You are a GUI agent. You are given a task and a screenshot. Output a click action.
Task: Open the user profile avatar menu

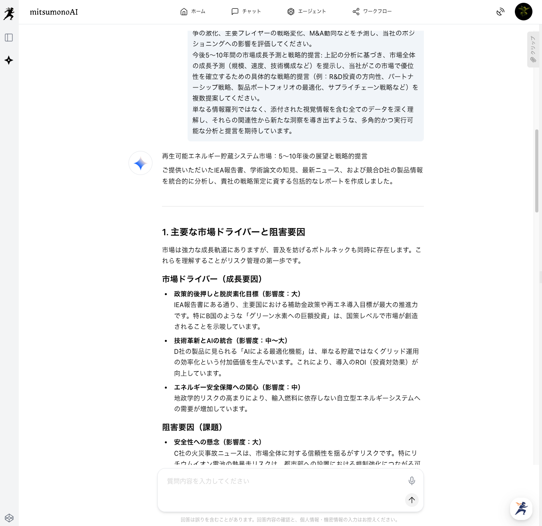click(x=523, y=12)
